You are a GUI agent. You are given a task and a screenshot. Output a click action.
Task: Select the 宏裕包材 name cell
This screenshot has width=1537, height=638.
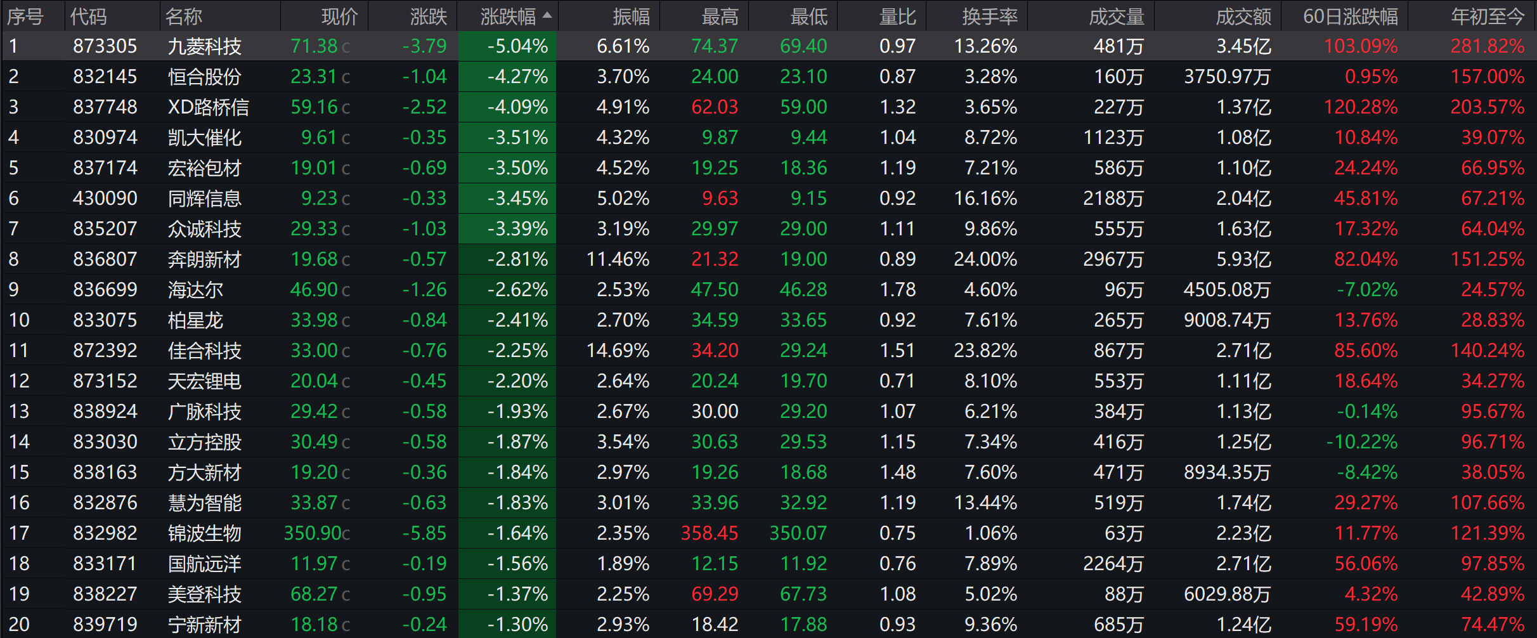click(205, 168)
